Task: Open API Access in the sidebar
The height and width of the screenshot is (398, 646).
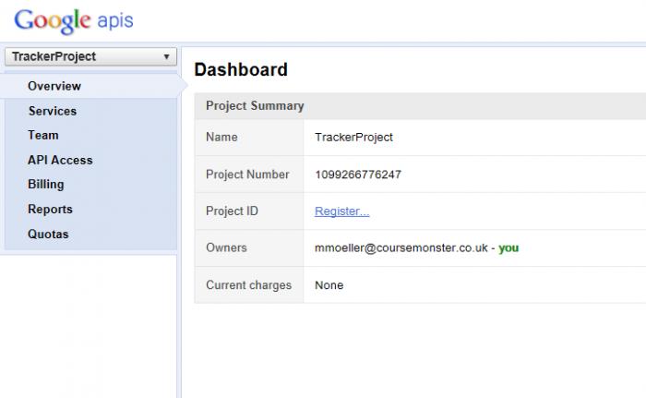Action: [x=60, y=160]
